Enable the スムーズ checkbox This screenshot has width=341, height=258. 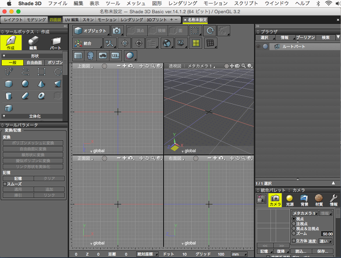[5, 184]
